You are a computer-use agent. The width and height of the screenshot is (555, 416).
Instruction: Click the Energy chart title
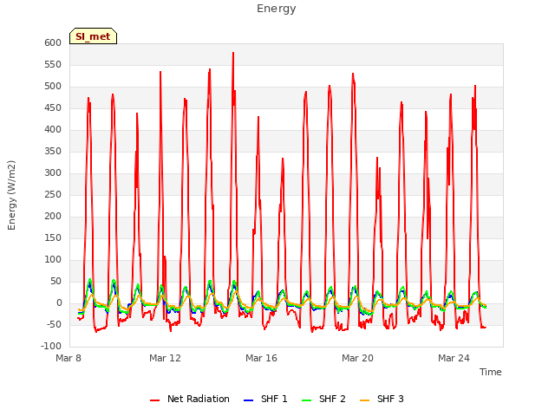(x=277, y=9)
